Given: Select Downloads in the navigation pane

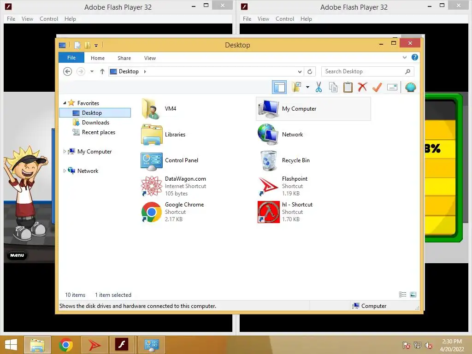Looking at the screenshot, I should pos(95,123).
